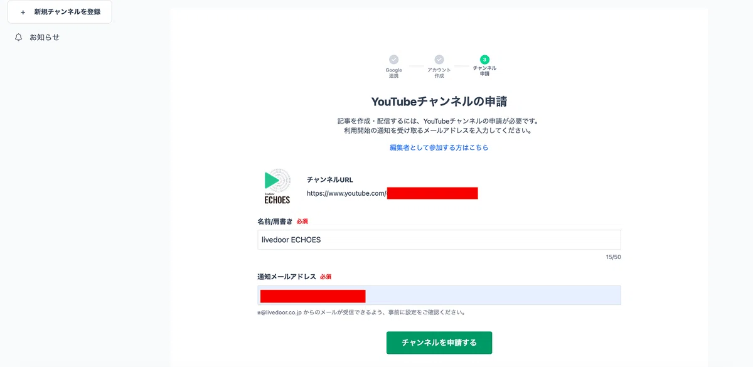Click the Google連携 completed step checkmark

[x=393, y=59]
